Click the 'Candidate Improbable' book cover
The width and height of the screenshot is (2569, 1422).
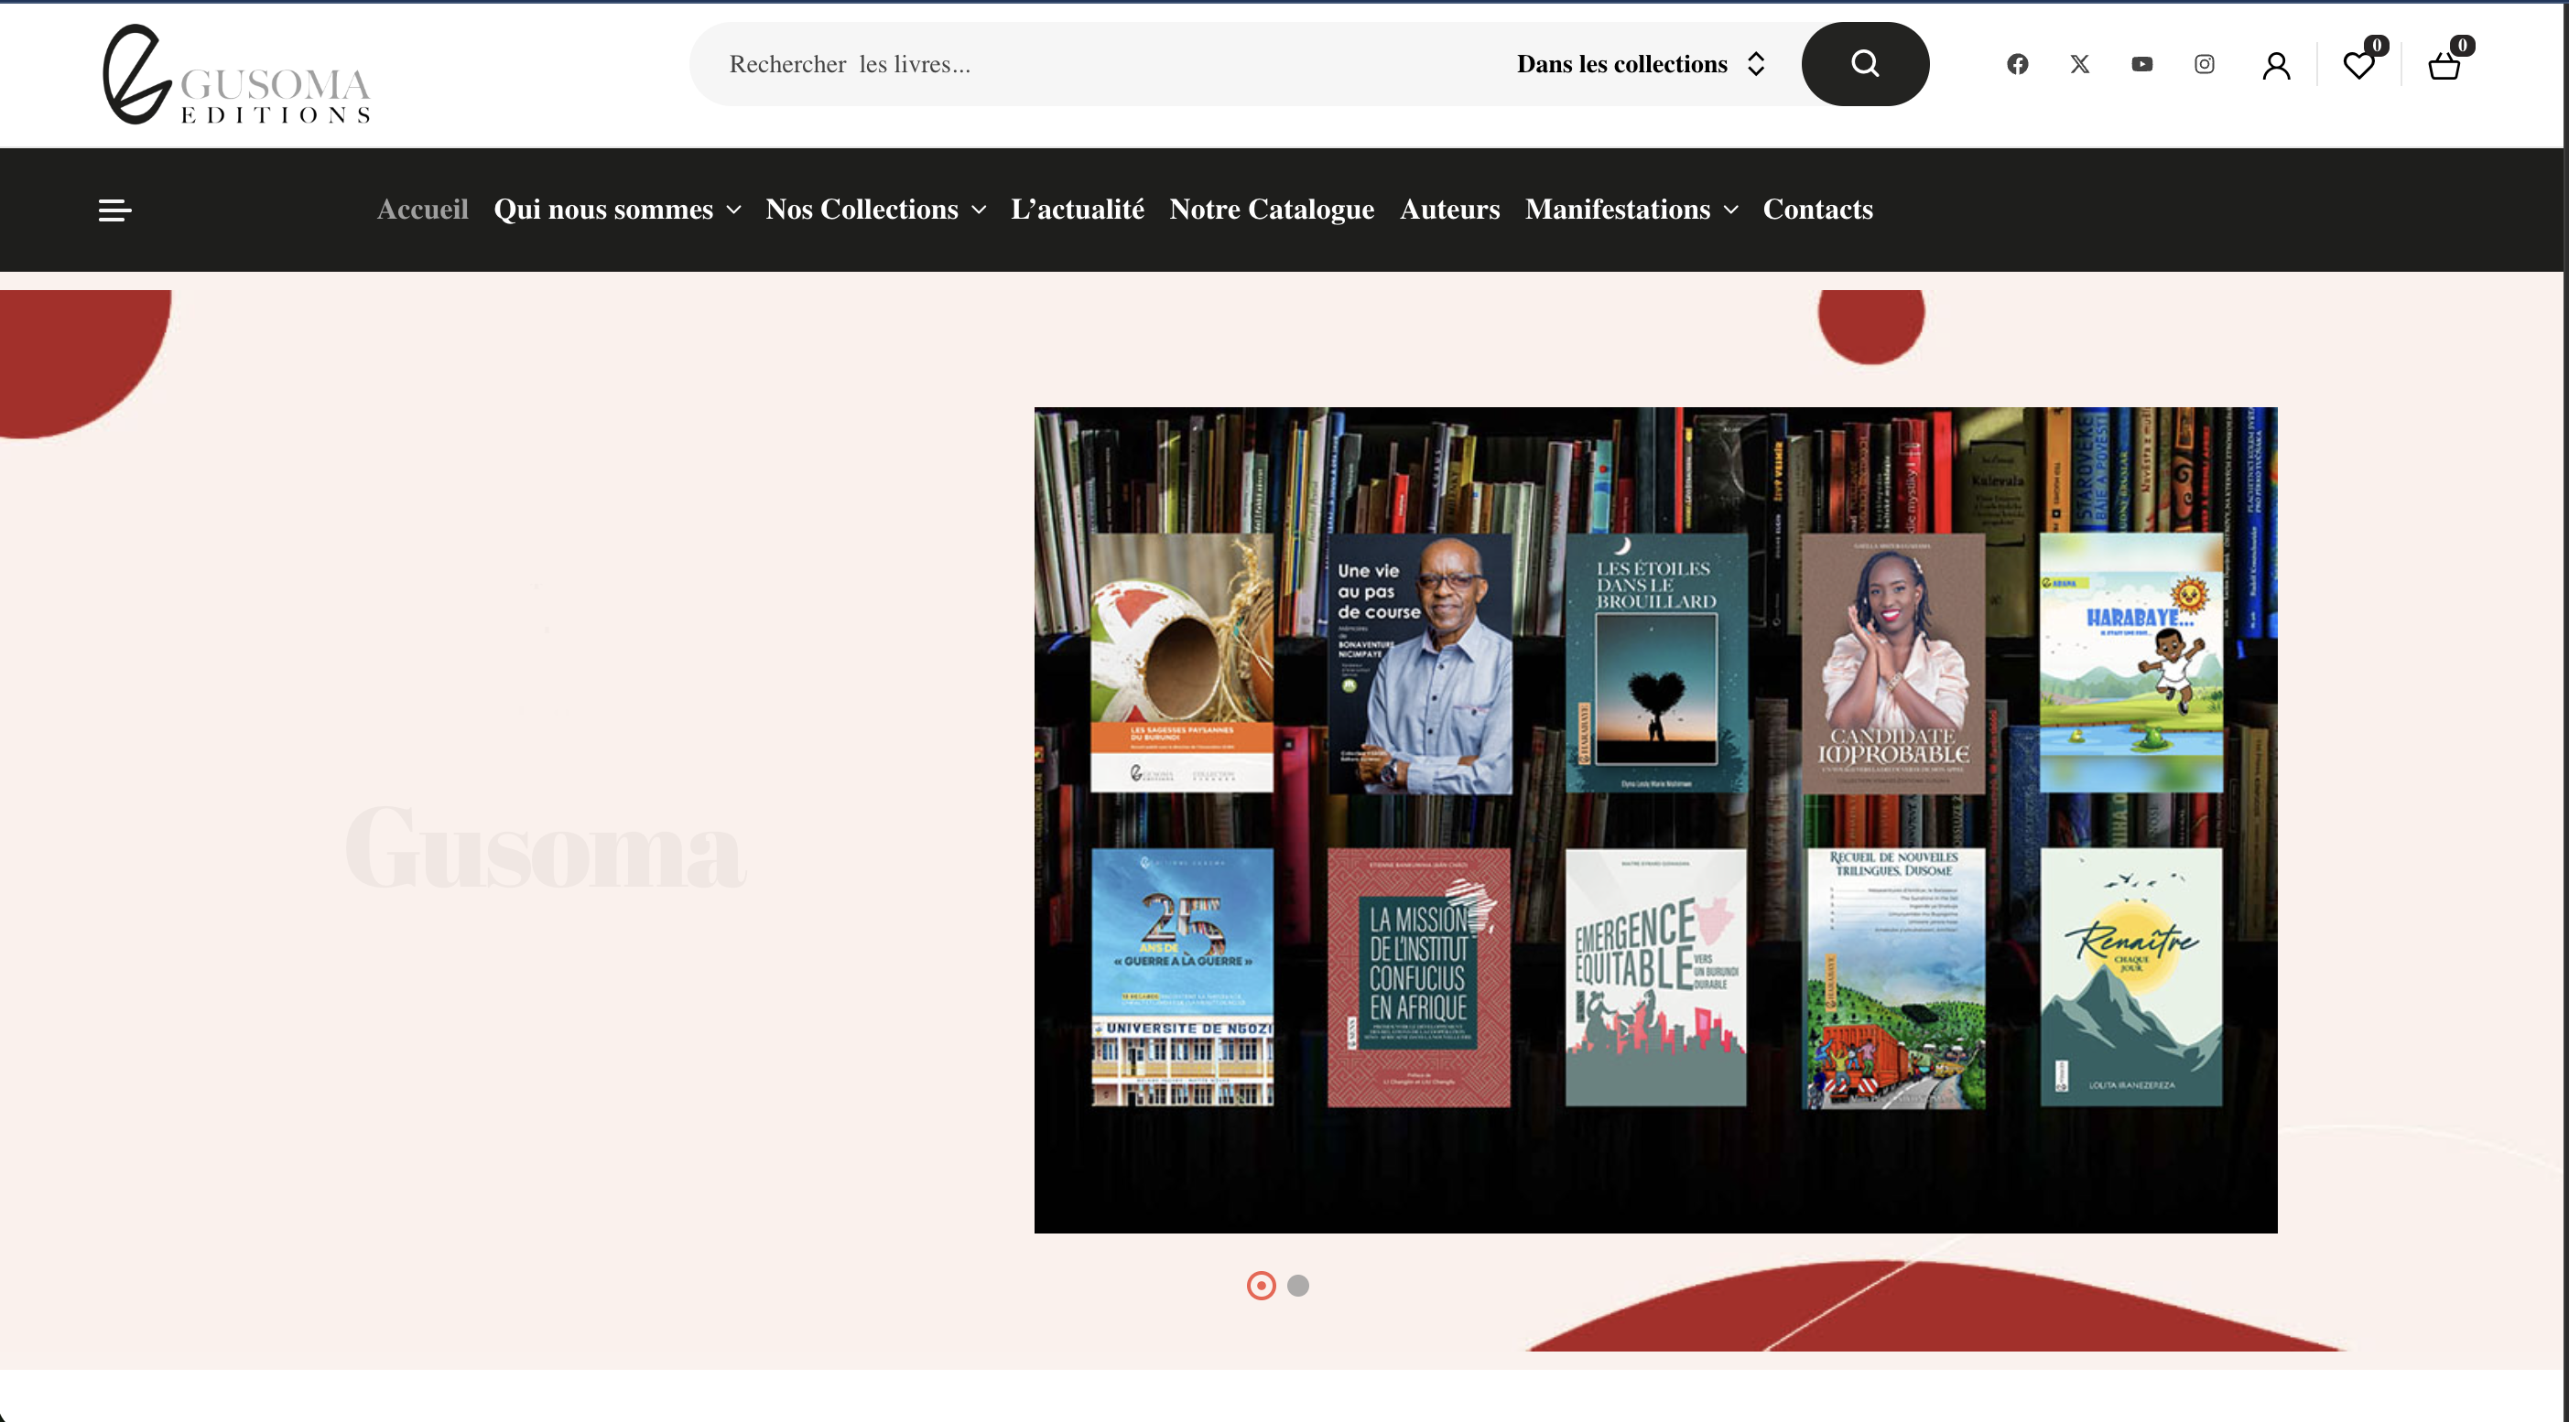[x=1892, y=663]
